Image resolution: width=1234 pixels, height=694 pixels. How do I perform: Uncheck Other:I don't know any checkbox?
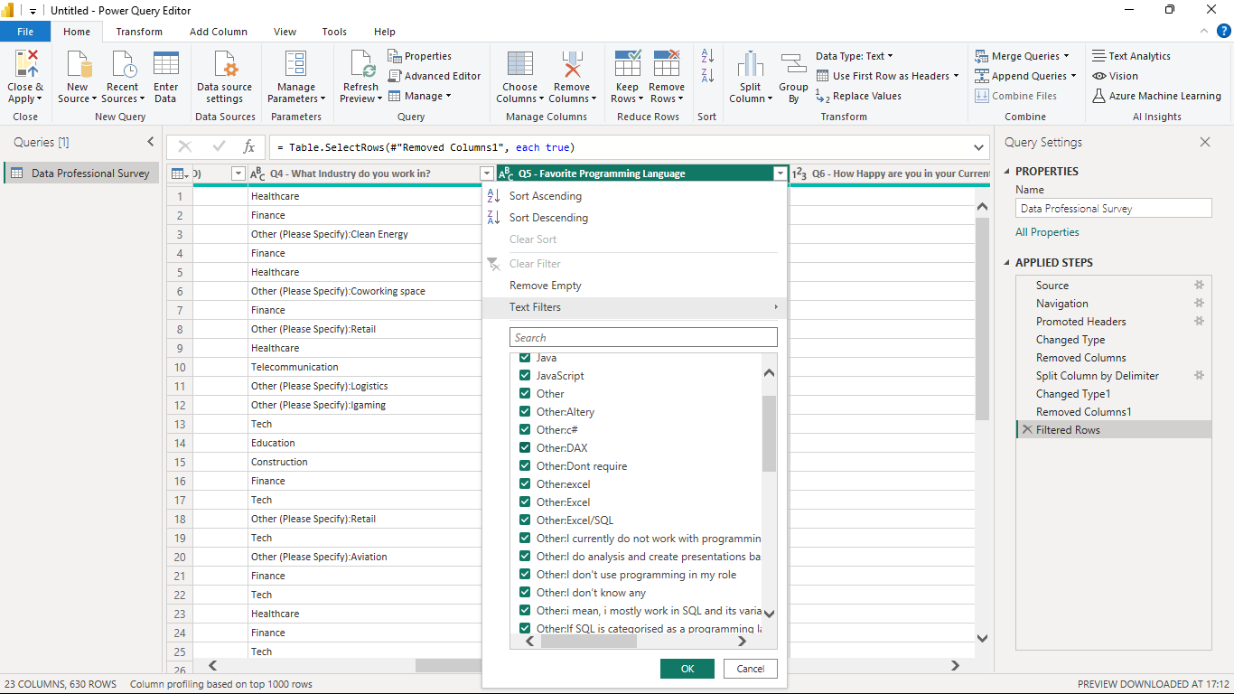(x=525, y=593)
